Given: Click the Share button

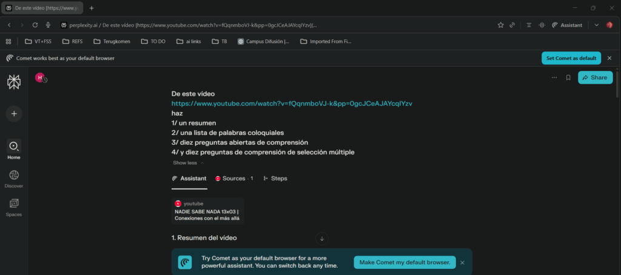Looking at the screenshot, I should tap(595, 78).
